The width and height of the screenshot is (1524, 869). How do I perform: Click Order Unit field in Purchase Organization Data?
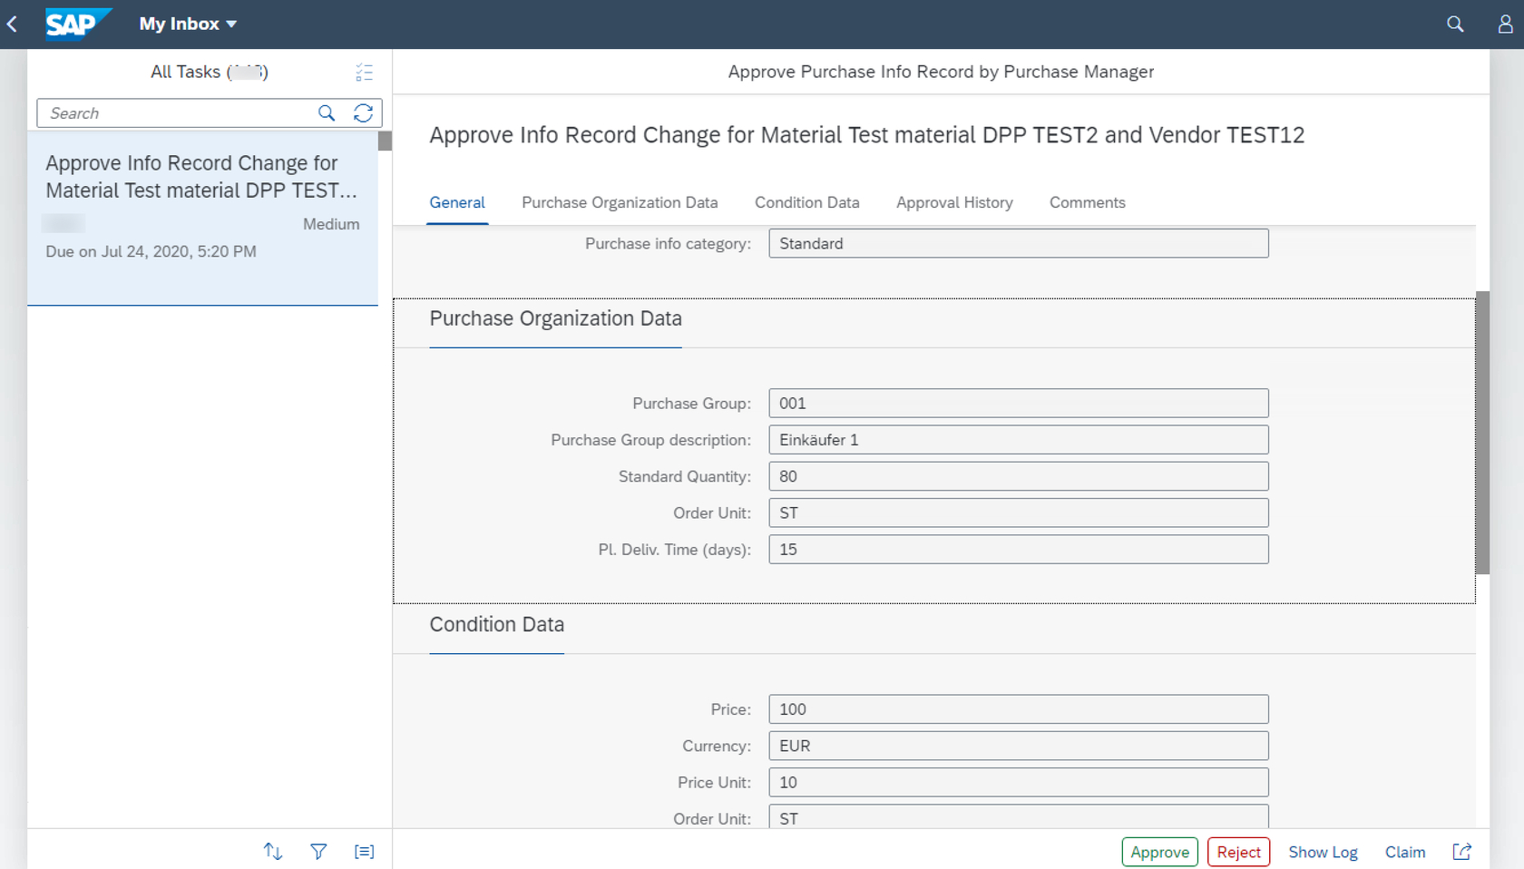(x=1019, y=513)
